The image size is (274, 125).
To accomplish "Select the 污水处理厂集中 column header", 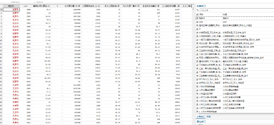I will pyautogui.click(x=131, y=6).
